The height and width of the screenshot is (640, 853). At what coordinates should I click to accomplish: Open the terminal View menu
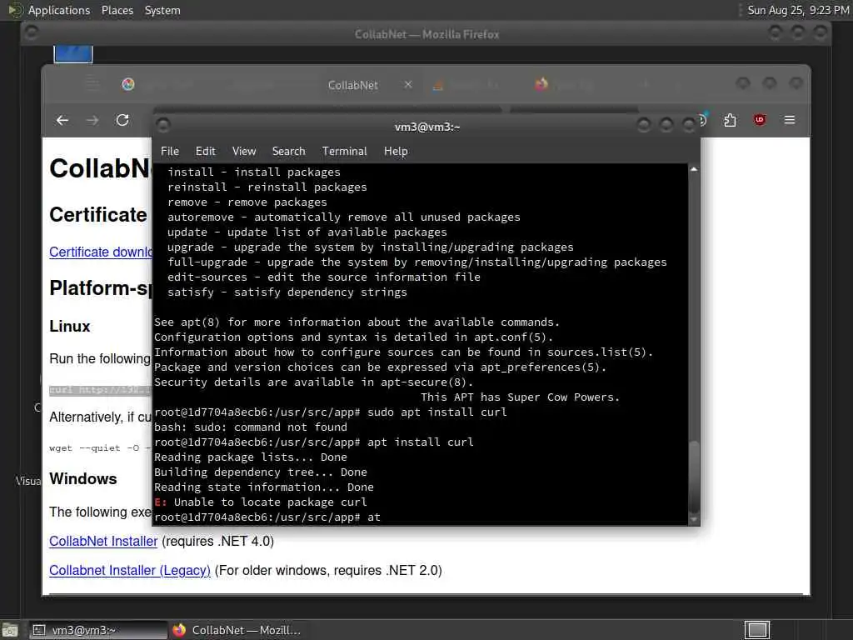pyautogui.click(x=244, y=152)
